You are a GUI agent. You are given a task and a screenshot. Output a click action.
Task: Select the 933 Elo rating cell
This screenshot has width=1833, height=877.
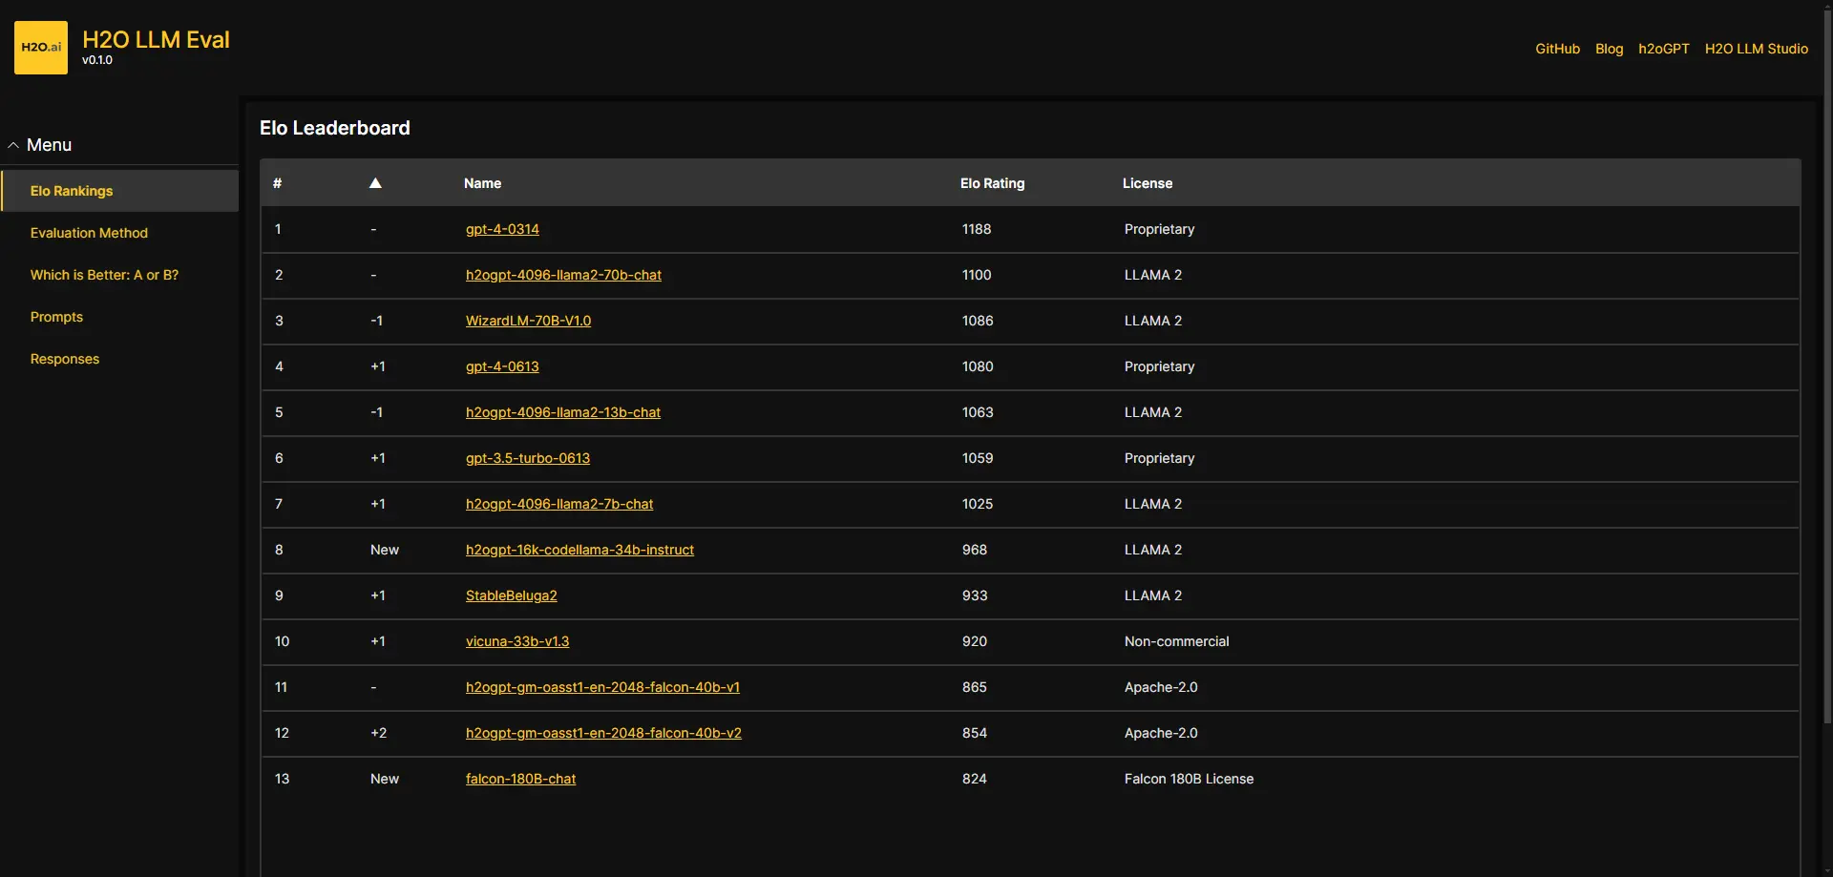click(x=975, y=595)
